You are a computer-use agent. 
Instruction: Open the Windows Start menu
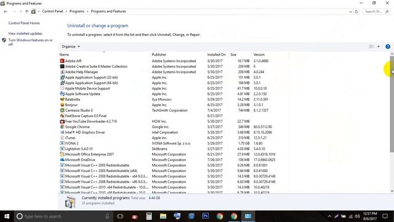[7, 216]
